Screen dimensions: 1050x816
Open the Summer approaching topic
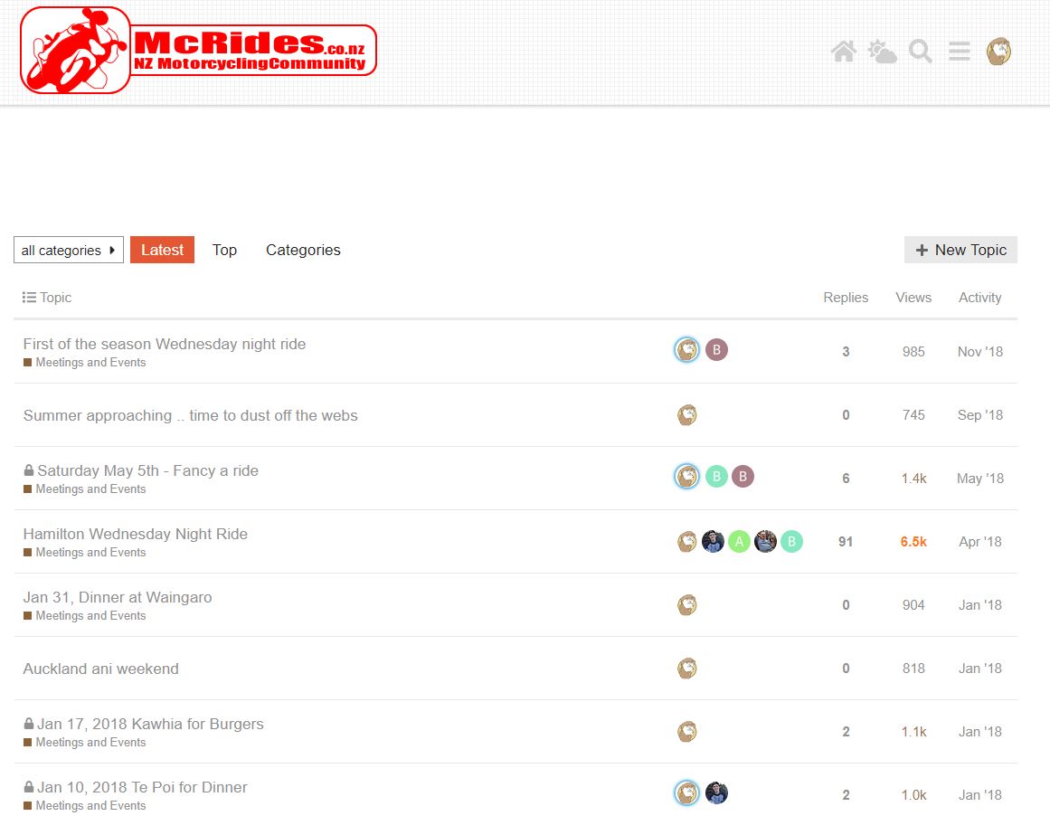pos(191,415)
